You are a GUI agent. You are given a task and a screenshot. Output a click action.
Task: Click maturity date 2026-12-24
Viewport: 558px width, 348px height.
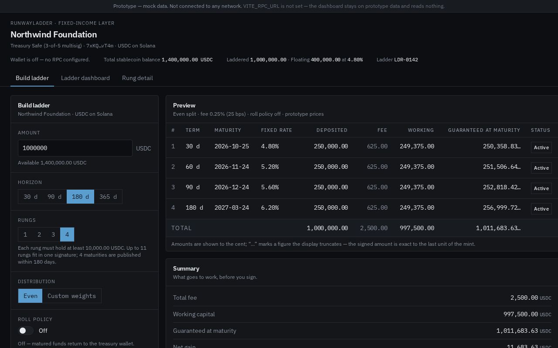[x=231, y=187]
